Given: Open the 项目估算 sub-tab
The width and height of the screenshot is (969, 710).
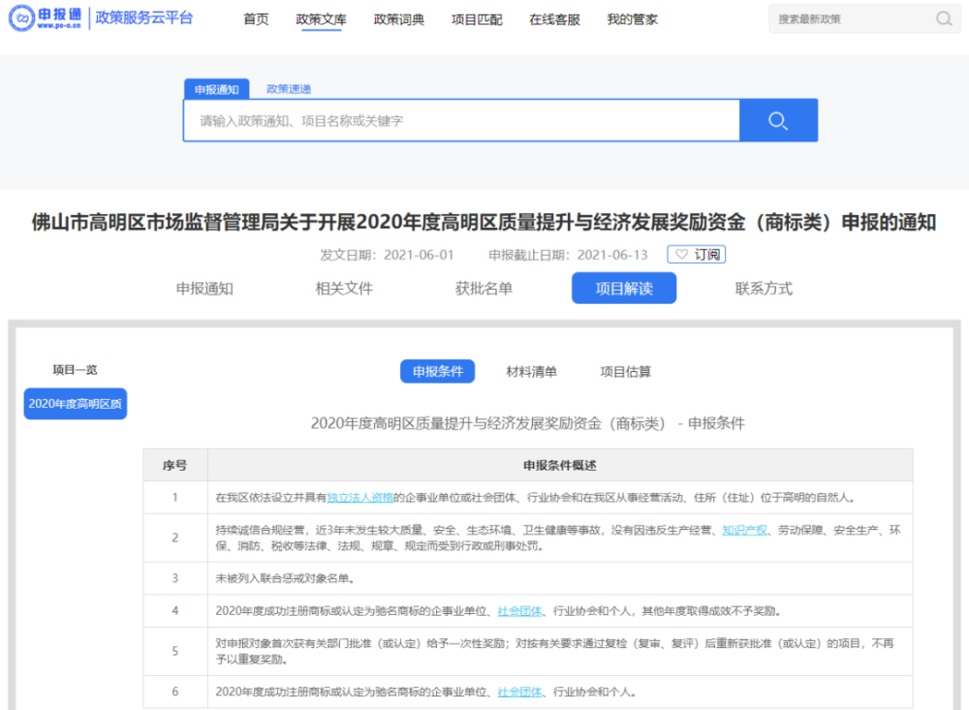Looking at the screenshot, I should pyautogui.click(x=625, y=371).
